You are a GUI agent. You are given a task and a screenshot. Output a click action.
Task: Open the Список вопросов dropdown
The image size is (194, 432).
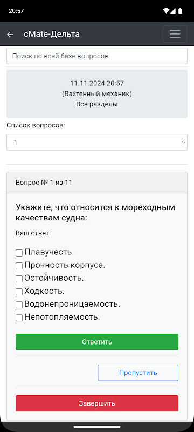[97, 142]
